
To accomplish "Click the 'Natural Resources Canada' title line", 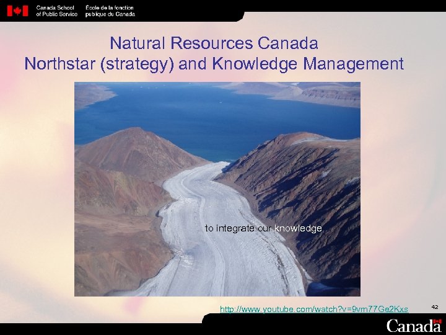I will click(214, 43).
